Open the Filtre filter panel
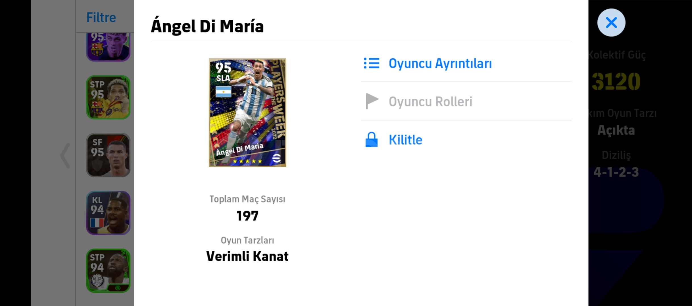The height and width of the screenshot is (306, 692). coord(101,18)
